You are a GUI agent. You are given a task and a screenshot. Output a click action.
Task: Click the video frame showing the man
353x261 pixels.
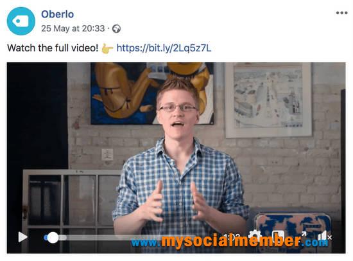point(176,157)
